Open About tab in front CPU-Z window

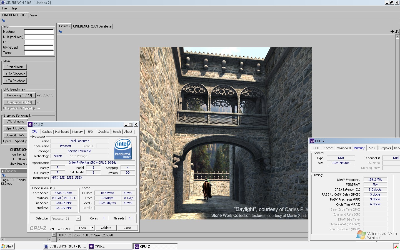[128, 132]
